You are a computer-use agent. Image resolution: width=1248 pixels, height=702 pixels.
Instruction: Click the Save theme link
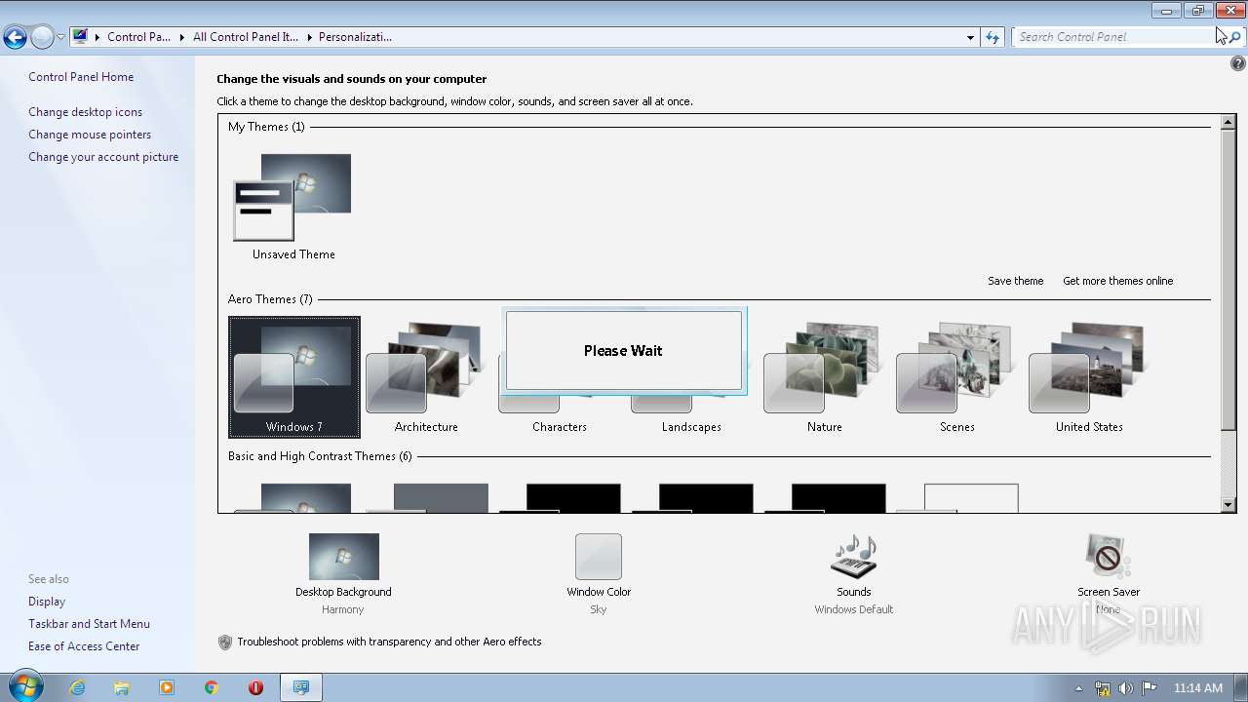tap(1015, 281)
